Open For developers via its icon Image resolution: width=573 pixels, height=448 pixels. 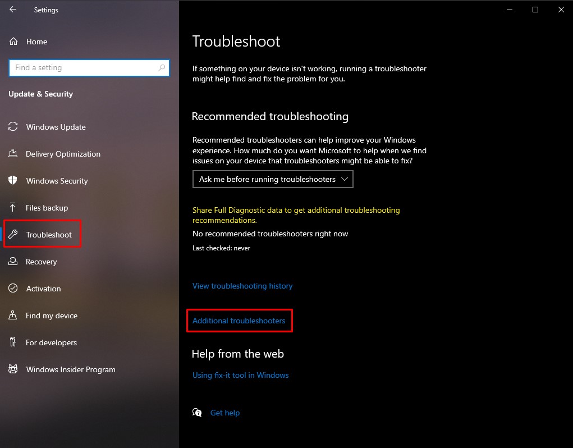click(x=13, y=342)
